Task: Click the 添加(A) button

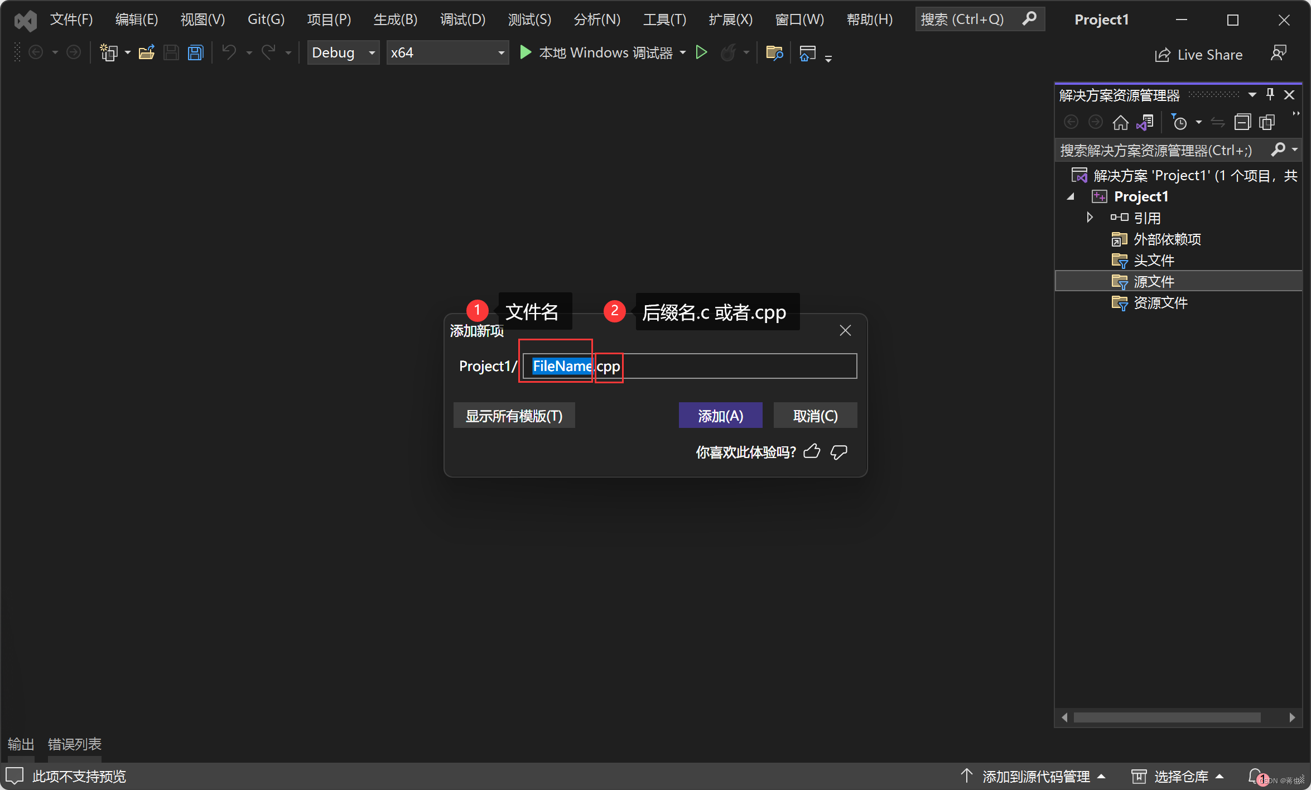Action: [x=720, y=415]
